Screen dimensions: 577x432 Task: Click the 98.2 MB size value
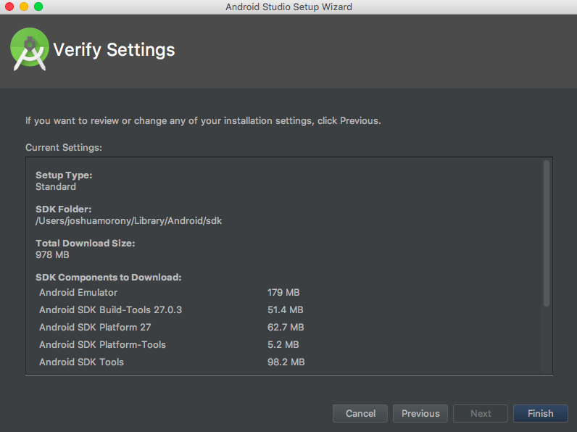coord(286,362)
